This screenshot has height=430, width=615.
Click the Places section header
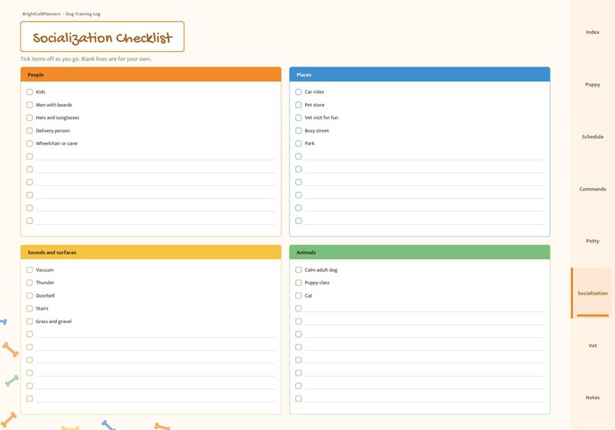click(x=420, y=74)
